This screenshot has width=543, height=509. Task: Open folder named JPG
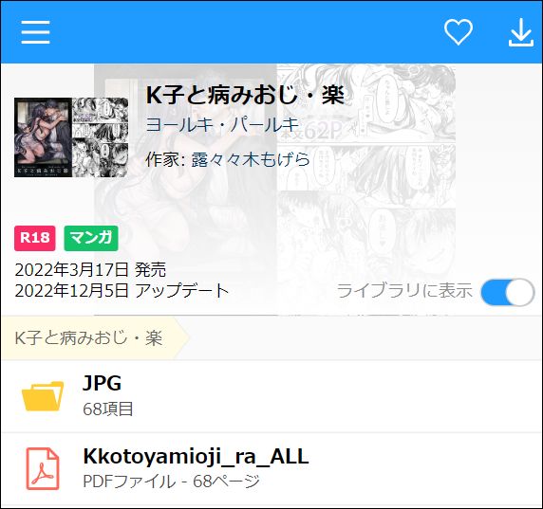[103, 383]
